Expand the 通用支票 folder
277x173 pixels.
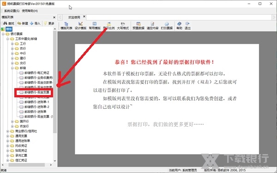click(7, 136)
